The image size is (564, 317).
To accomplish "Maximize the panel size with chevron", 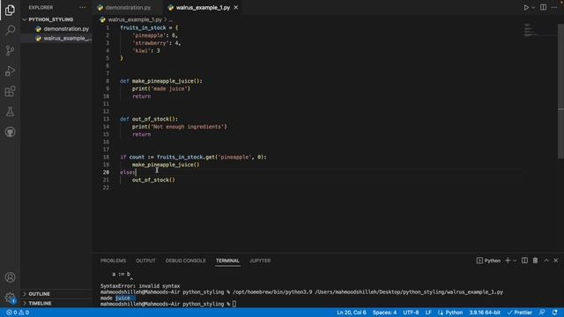I will tap(546, 261).
